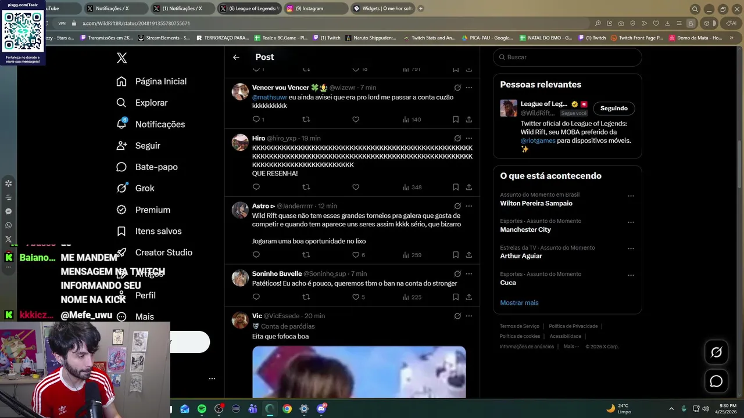This screenshot has height=418, width=744.
Task: Click the Seguindo button for League of Legends
Action: 614,109
